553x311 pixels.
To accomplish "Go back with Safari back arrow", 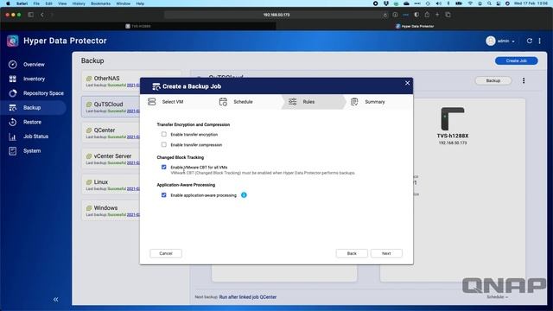I will coord(42,15).
